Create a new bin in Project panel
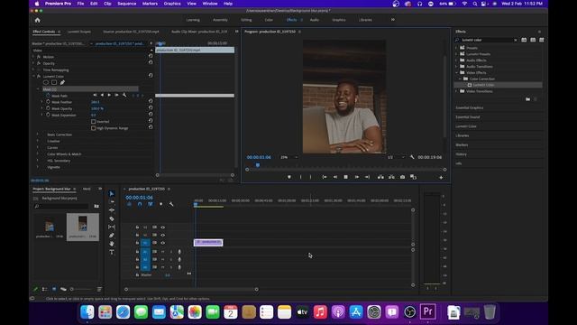This screenshot has height=325, width=577. (96, 207)
